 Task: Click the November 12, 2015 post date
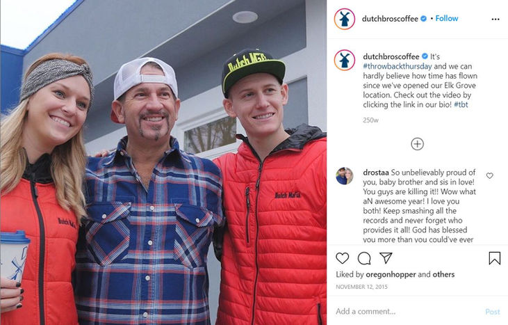361,287
